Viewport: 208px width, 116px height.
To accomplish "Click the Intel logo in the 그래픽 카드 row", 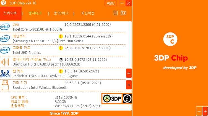I will coord(5,50).
